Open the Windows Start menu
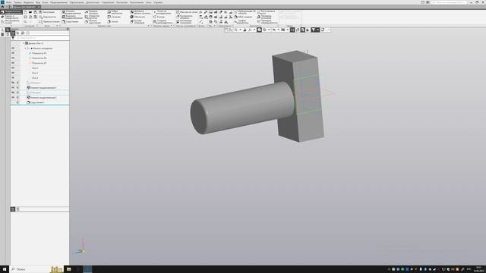The image size is (486, 273). (x=5, y=269)
